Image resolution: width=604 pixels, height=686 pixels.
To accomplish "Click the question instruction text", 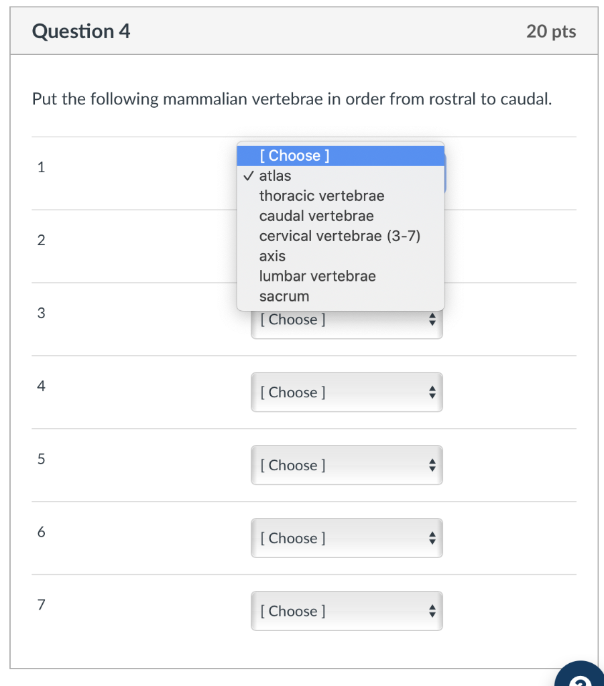I will pyautogui.click(x=292, y=100).
